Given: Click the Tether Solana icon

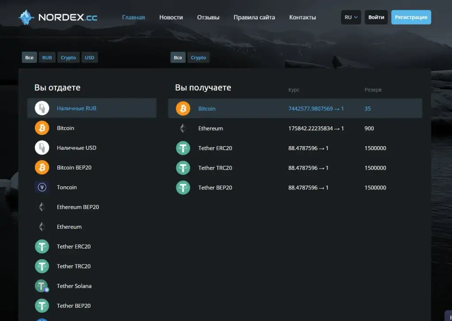Looking at the screenshot, I should [42, 286].
